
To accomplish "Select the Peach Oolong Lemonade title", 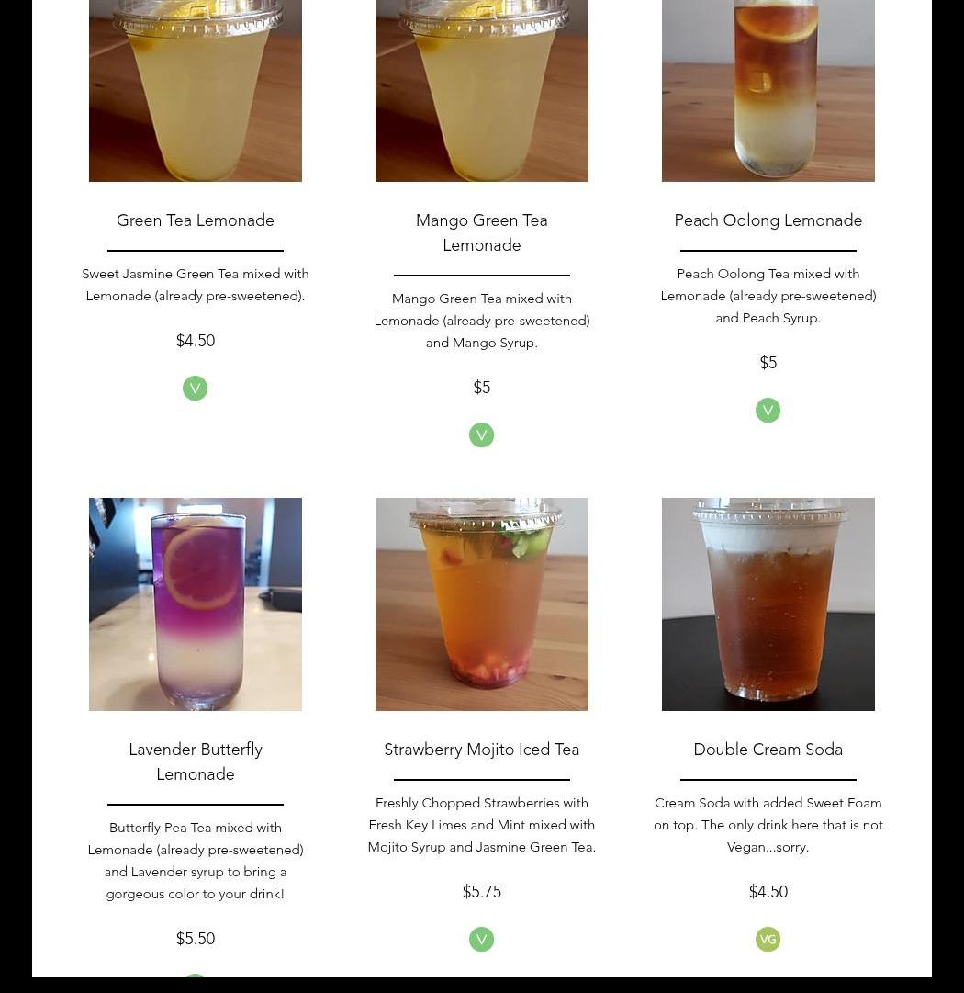I will [768, 220].
